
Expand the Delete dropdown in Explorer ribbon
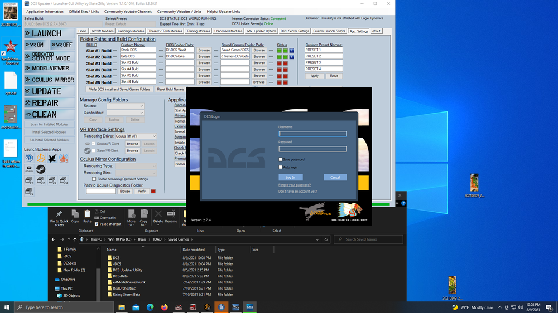158,224
